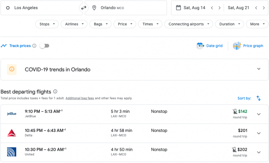Image resolution: width=269 pixels, height=163 pixels.
Task: Open the Stops filter dropdown
Action: pos(47,24)
